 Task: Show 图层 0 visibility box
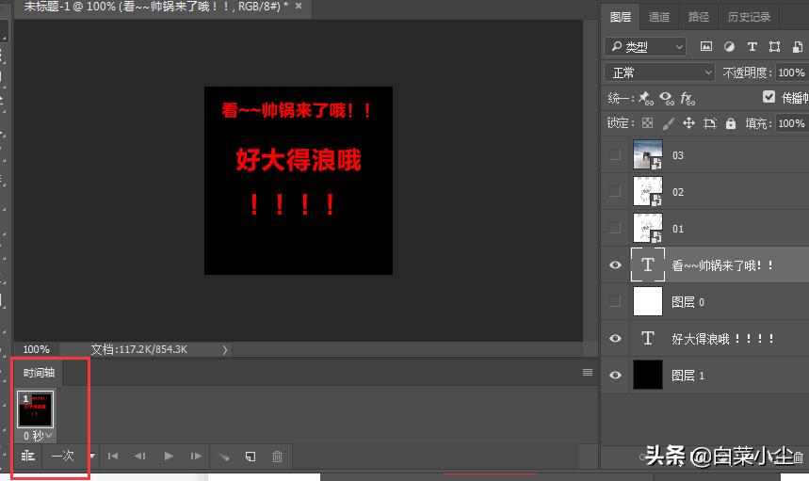[x=614, y=301]
